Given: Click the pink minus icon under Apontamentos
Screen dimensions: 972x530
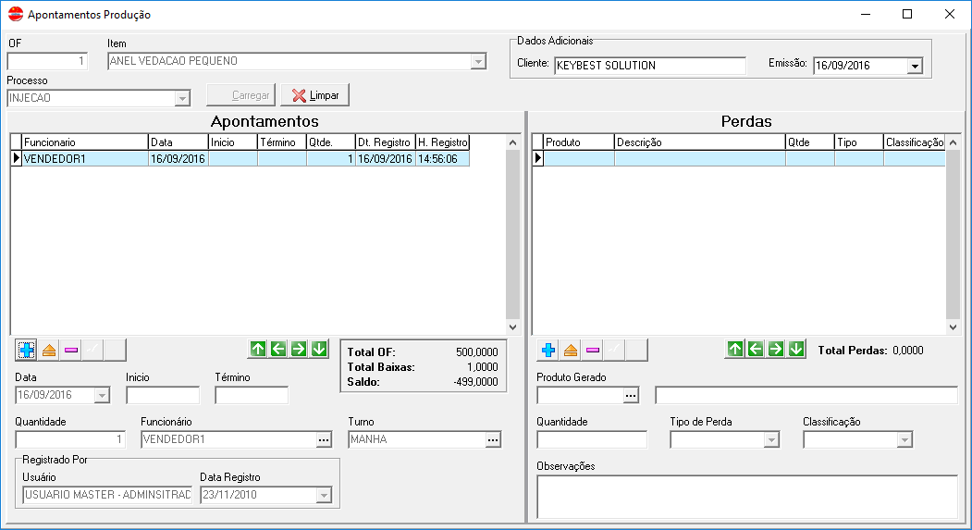Looking at the screenshot, I should 71,350.
